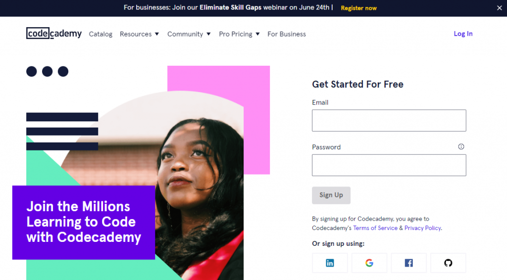Screen dimensions: 507x280
Task: Click into the Password field
Action: 389,165
